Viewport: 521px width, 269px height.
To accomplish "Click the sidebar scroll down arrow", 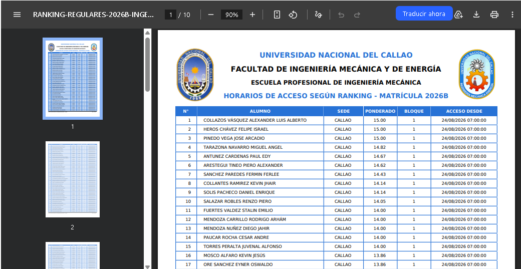I will [147, 266].
